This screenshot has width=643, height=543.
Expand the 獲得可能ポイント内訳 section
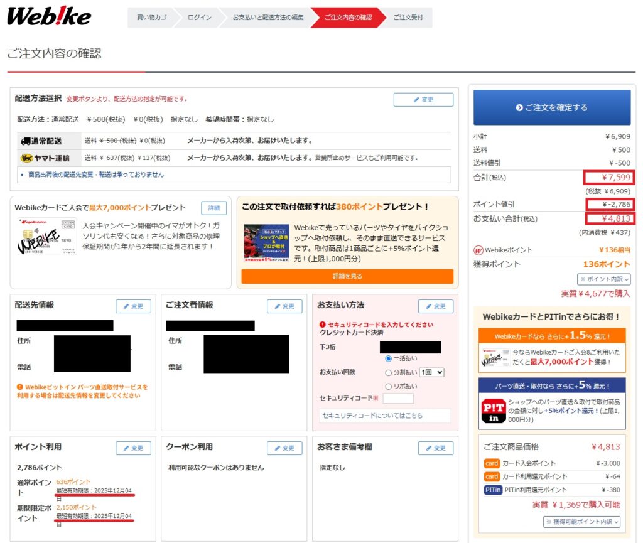(x=581, y=522)
